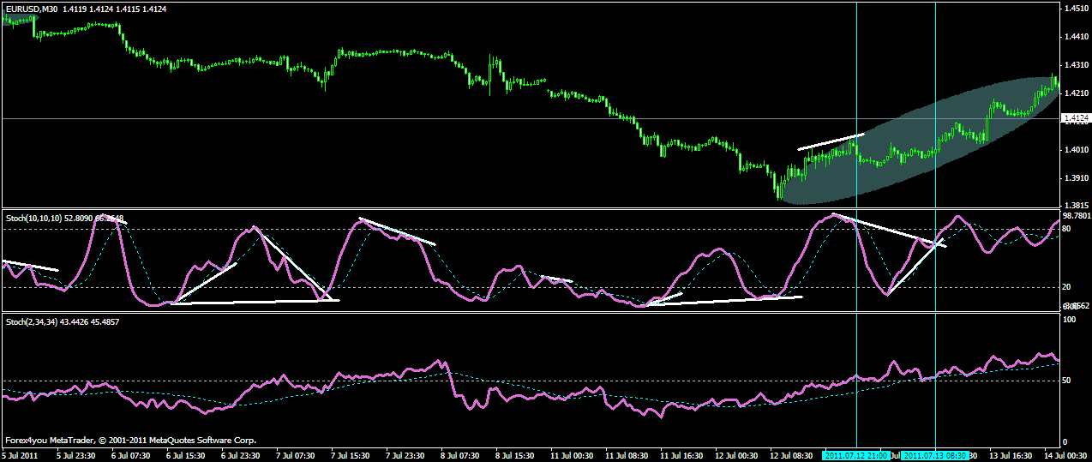The width and height of the screenshot is (1092, 462).
Task: Click the 100 level label in lower stochastic window
Action: pyautogui.click(x=1069, y=320)
